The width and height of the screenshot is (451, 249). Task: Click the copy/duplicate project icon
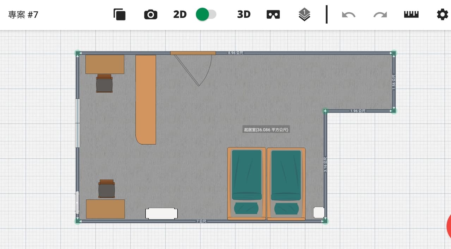(x=120, y=14)
